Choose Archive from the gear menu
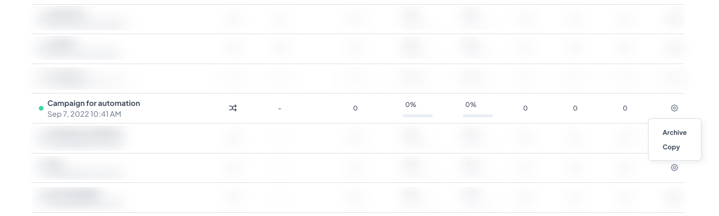The height and width of the screenshot is (216, 719). [x=674, y=132]
